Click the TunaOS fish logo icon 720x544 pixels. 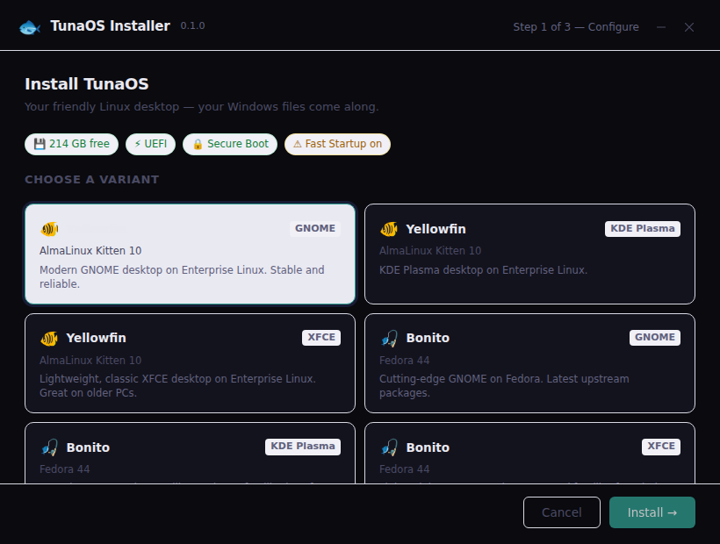[30, 27]
